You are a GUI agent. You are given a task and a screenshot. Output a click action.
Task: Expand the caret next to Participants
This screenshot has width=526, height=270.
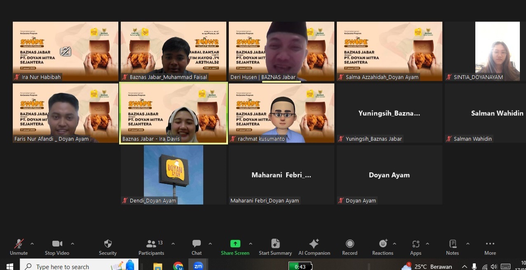click(x=173, y=244)
